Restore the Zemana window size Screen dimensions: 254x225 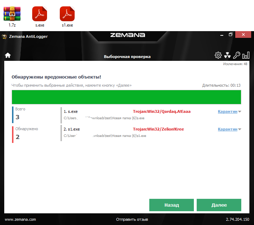pyautogui.click(x=231, y=35)
